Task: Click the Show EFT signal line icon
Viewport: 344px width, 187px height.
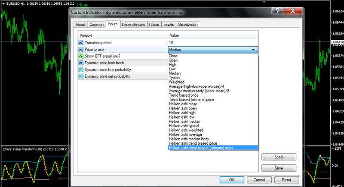Action: pos(81,56)
